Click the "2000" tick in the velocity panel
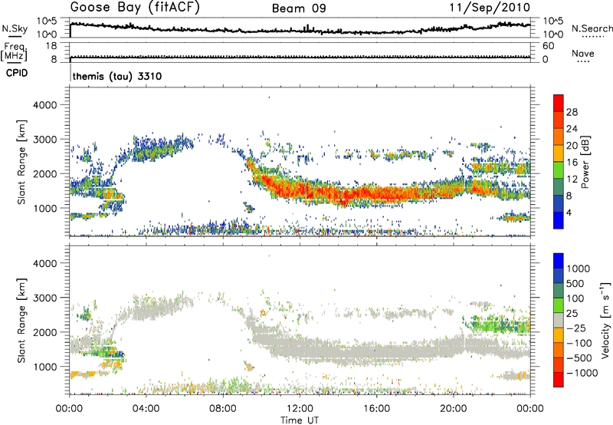Image resolution: width=613 pixels, height=425 pixels. tap(45, 332)
